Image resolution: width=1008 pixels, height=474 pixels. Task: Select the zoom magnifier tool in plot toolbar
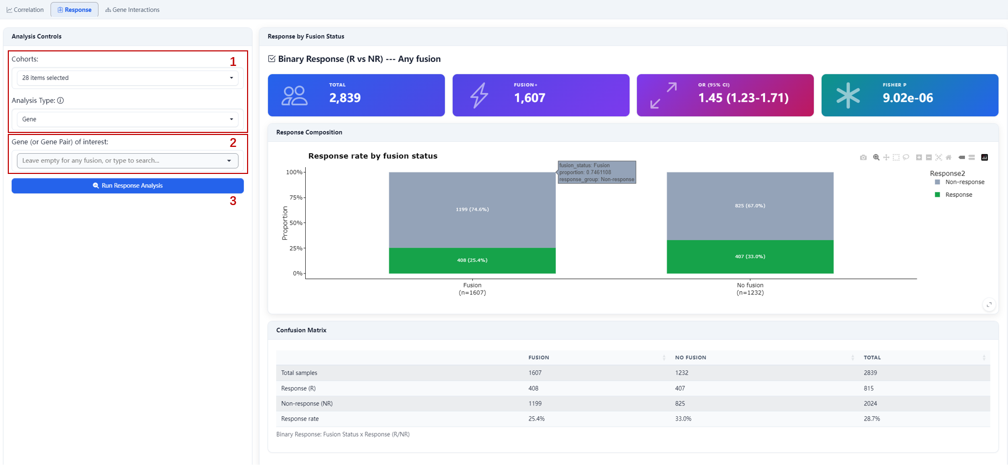[x=876, y=157]
